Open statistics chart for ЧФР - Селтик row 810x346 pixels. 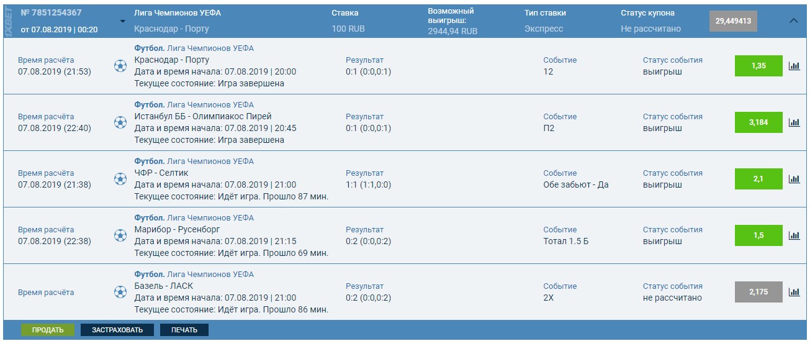(794, 179)
